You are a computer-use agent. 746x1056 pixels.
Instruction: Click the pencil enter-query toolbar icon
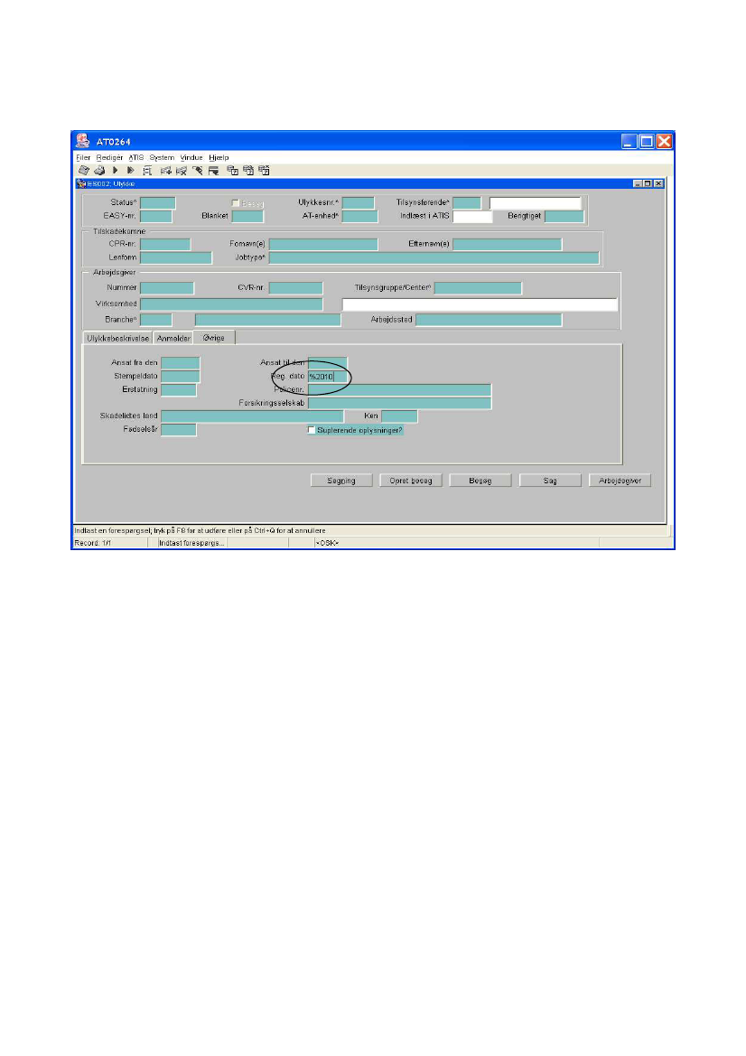pyautogui.click(x=197, y=171)
